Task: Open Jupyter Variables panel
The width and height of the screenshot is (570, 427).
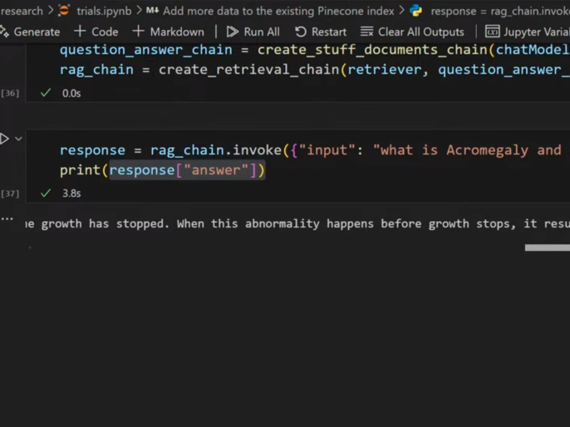Action: pyautogui.click(x=527, y=32)
